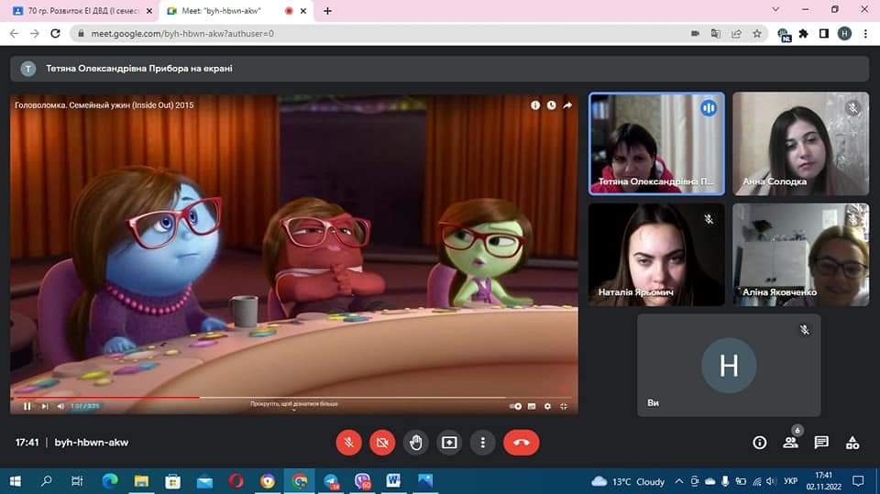
Task: Open the Activities panel
Action: (852, 443)
